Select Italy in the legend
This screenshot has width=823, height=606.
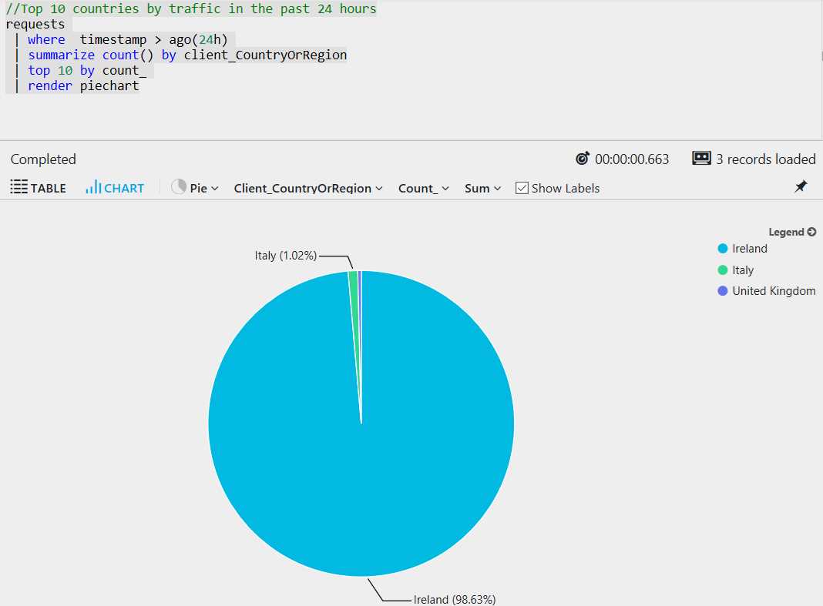(742, 270)
